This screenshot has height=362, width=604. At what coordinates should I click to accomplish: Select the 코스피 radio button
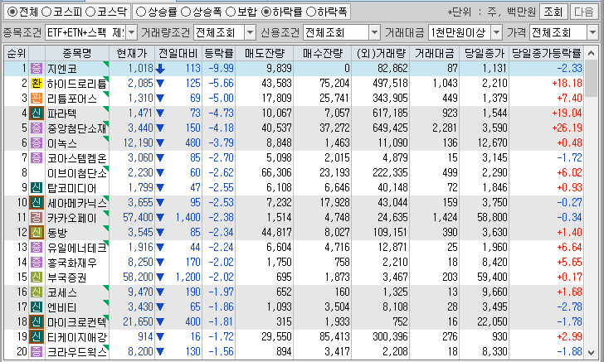click(x=46, y=12)
